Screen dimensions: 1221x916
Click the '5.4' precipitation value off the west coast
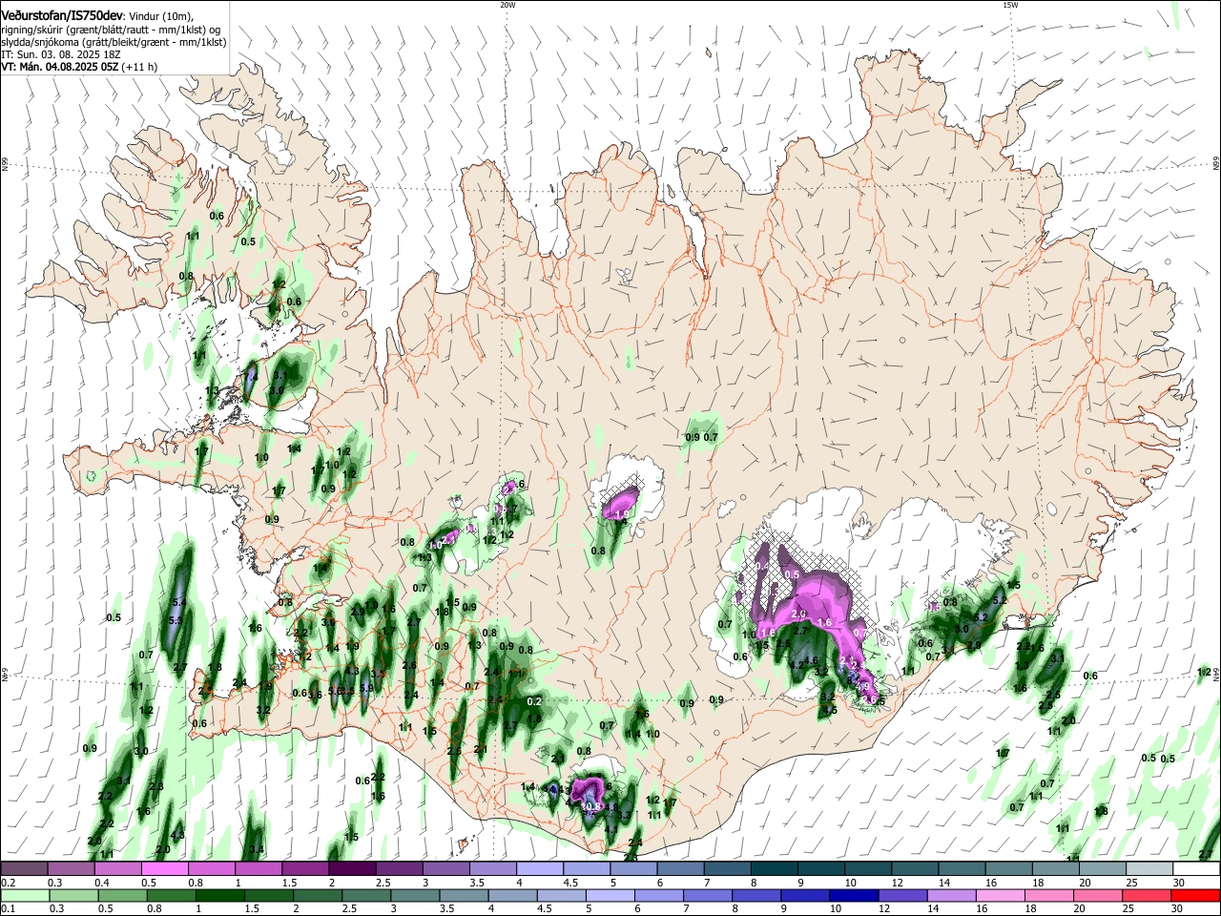(179, 603)
